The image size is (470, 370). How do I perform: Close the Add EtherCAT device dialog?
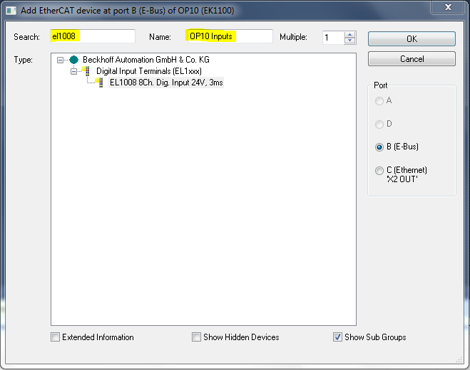(x=448, y=7)
